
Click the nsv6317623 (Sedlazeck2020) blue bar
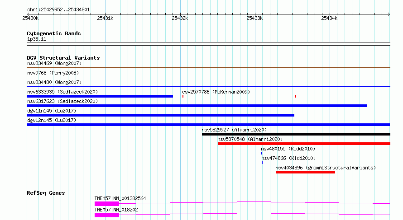[x=197, y=106]
